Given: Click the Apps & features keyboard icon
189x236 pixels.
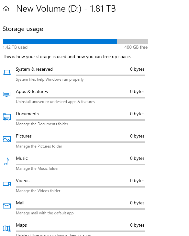Looking at the screenshot, I should [7, 94].
